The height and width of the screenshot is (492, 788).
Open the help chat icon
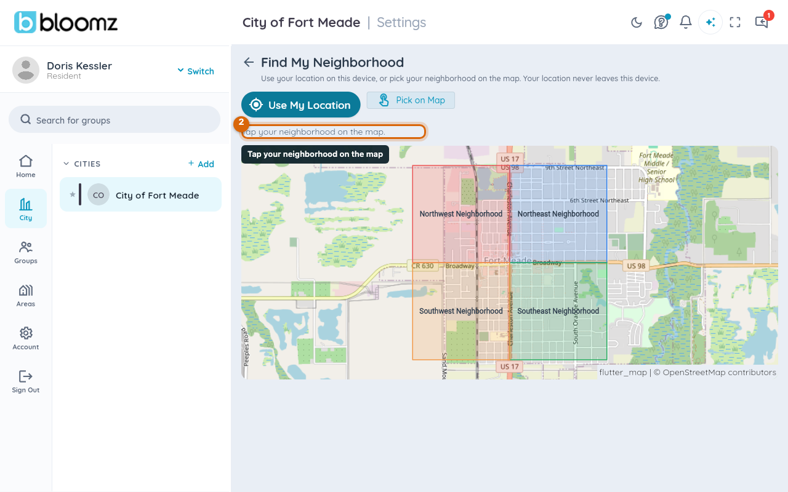point(661,22)
